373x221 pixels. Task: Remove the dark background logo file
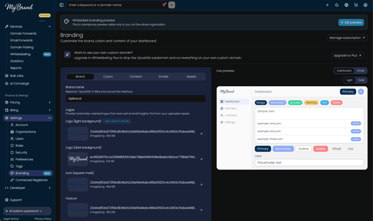202,159
